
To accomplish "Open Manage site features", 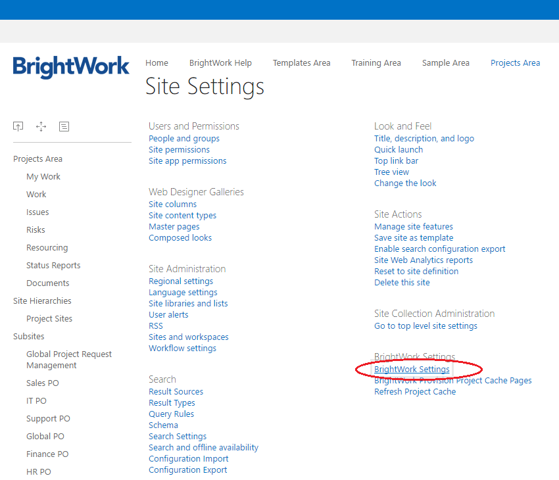I will [x=414, y=227].
